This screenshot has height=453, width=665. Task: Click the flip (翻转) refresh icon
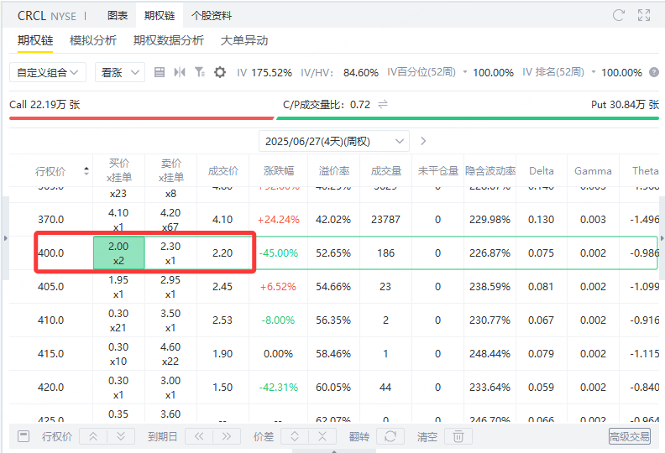pos(390,436)
